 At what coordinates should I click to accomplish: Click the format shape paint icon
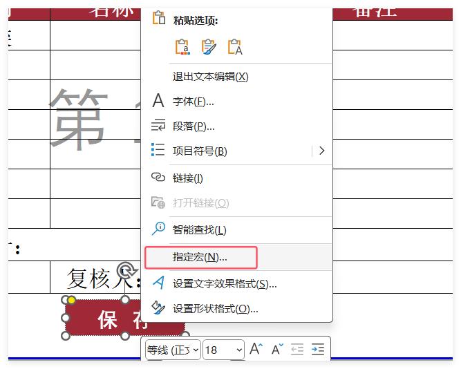point(158,307)
